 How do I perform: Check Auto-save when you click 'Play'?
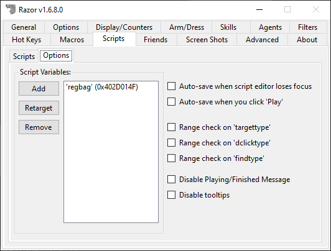(x=171, y=101)
